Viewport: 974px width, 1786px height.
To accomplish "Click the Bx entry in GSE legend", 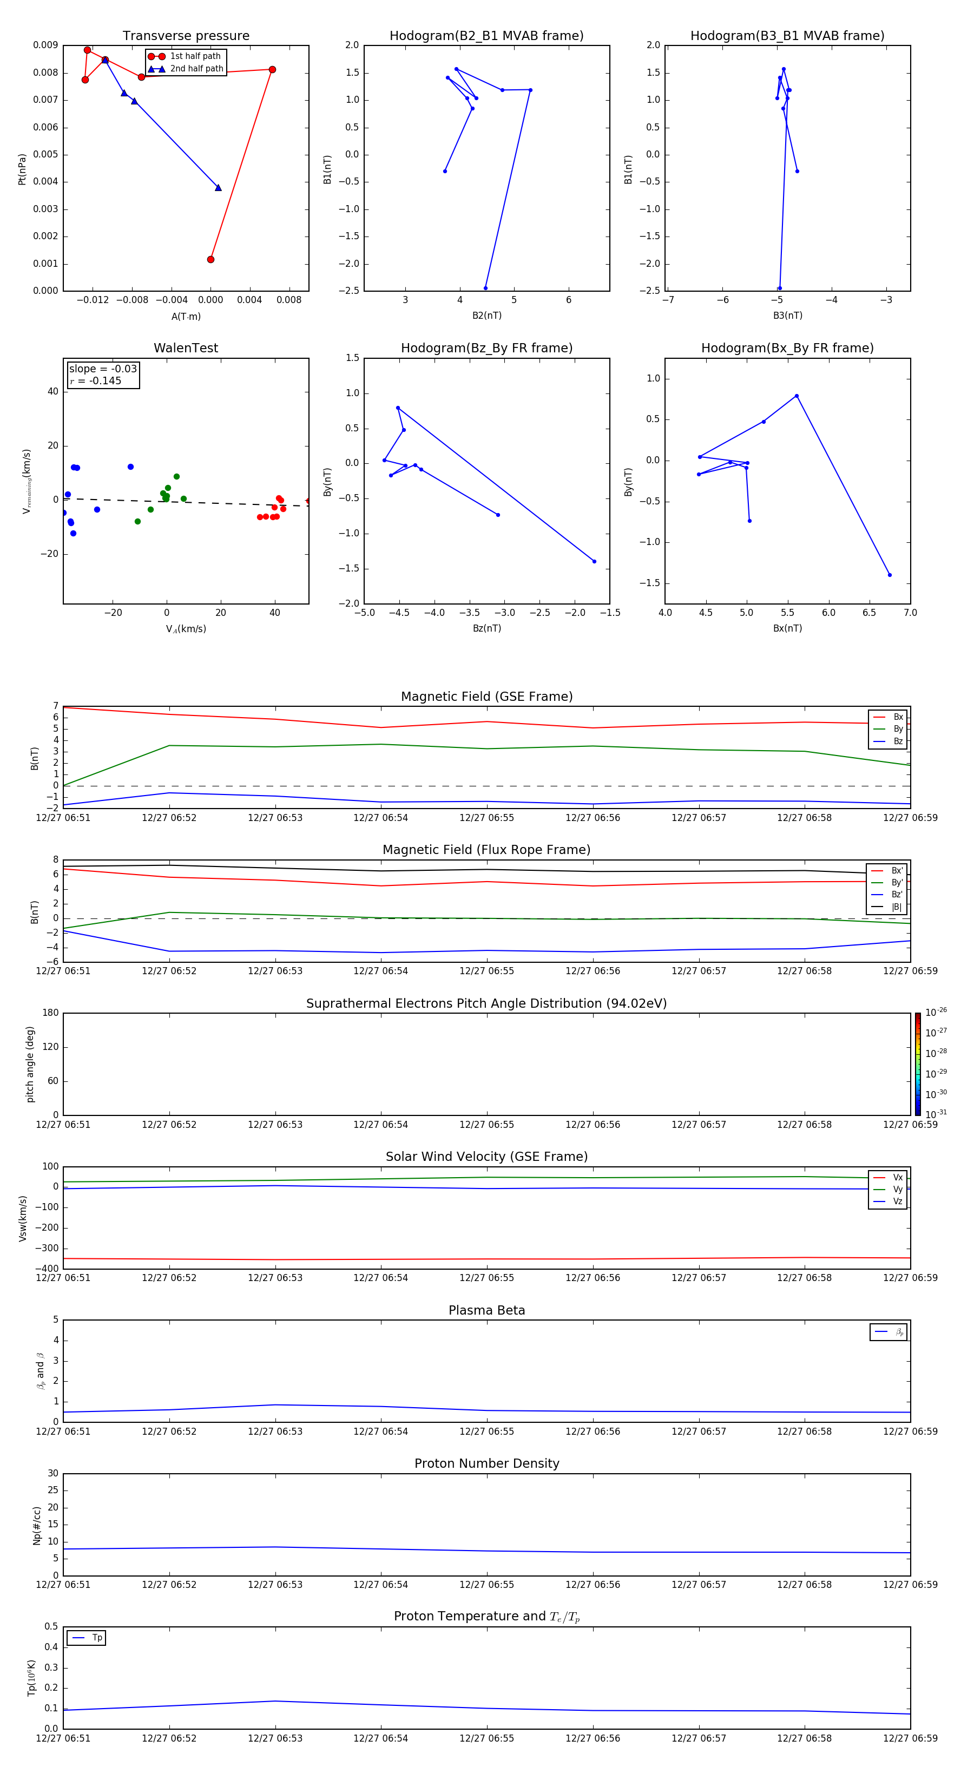I will 888,717.
